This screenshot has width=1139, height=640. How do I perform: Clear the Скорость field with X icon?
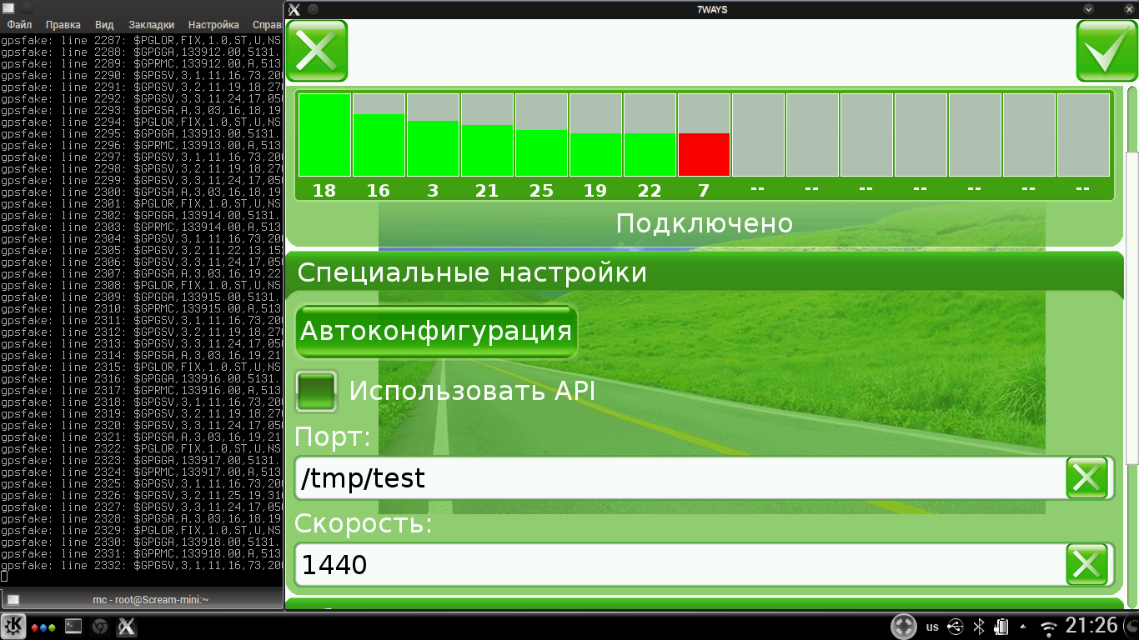1087,565
